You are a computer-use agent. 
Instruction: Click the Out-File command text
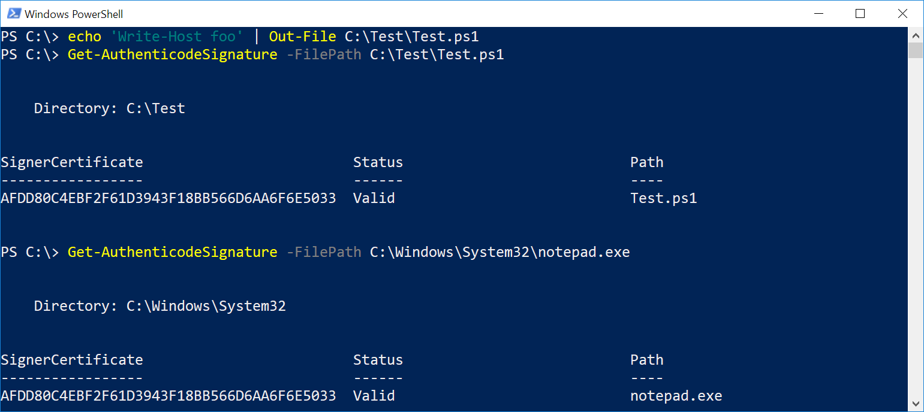coord(302,37)
